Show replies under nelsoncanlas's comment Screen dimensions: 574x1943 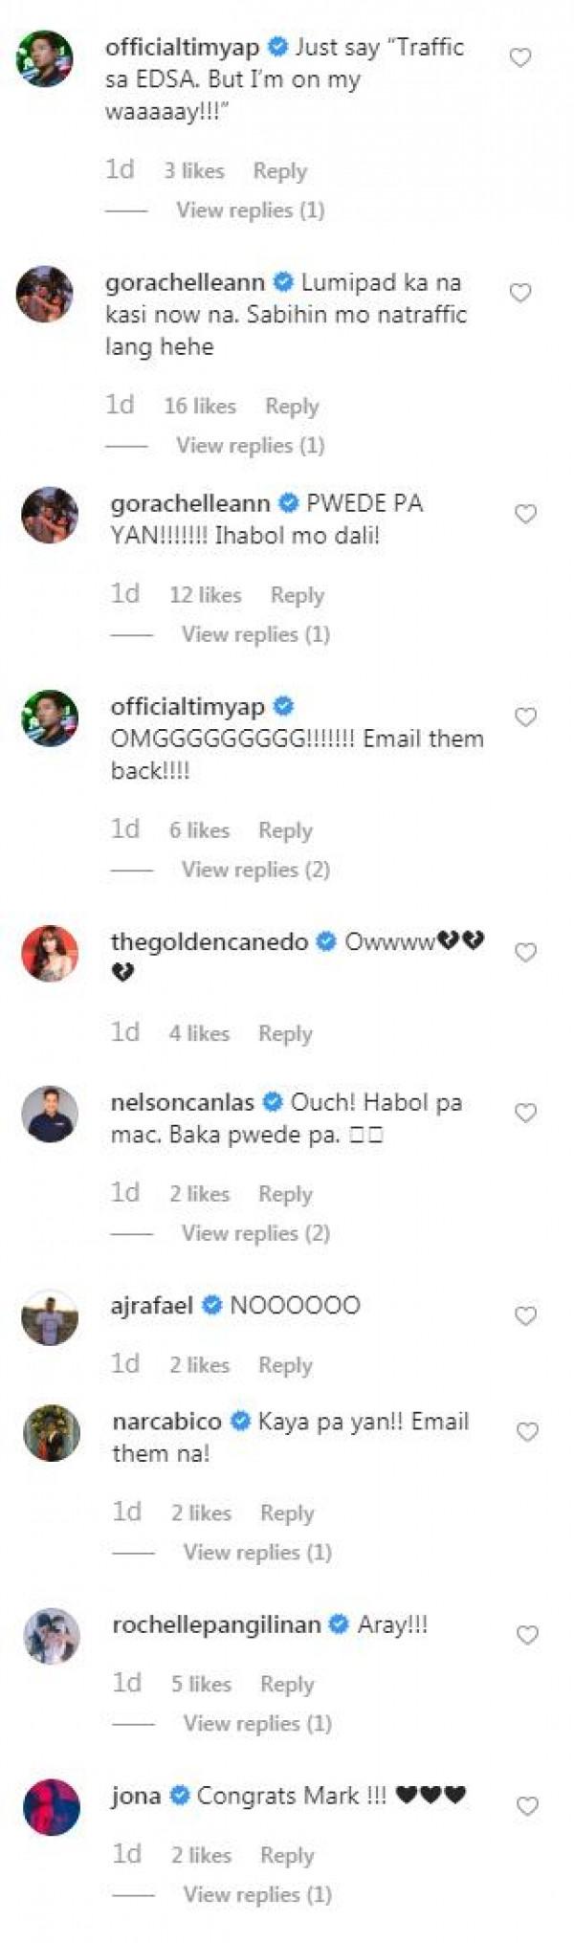pos(255,1233)
